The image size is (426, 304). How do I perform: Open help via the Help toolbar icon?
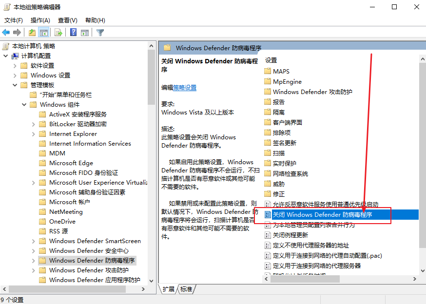[72, 33]
